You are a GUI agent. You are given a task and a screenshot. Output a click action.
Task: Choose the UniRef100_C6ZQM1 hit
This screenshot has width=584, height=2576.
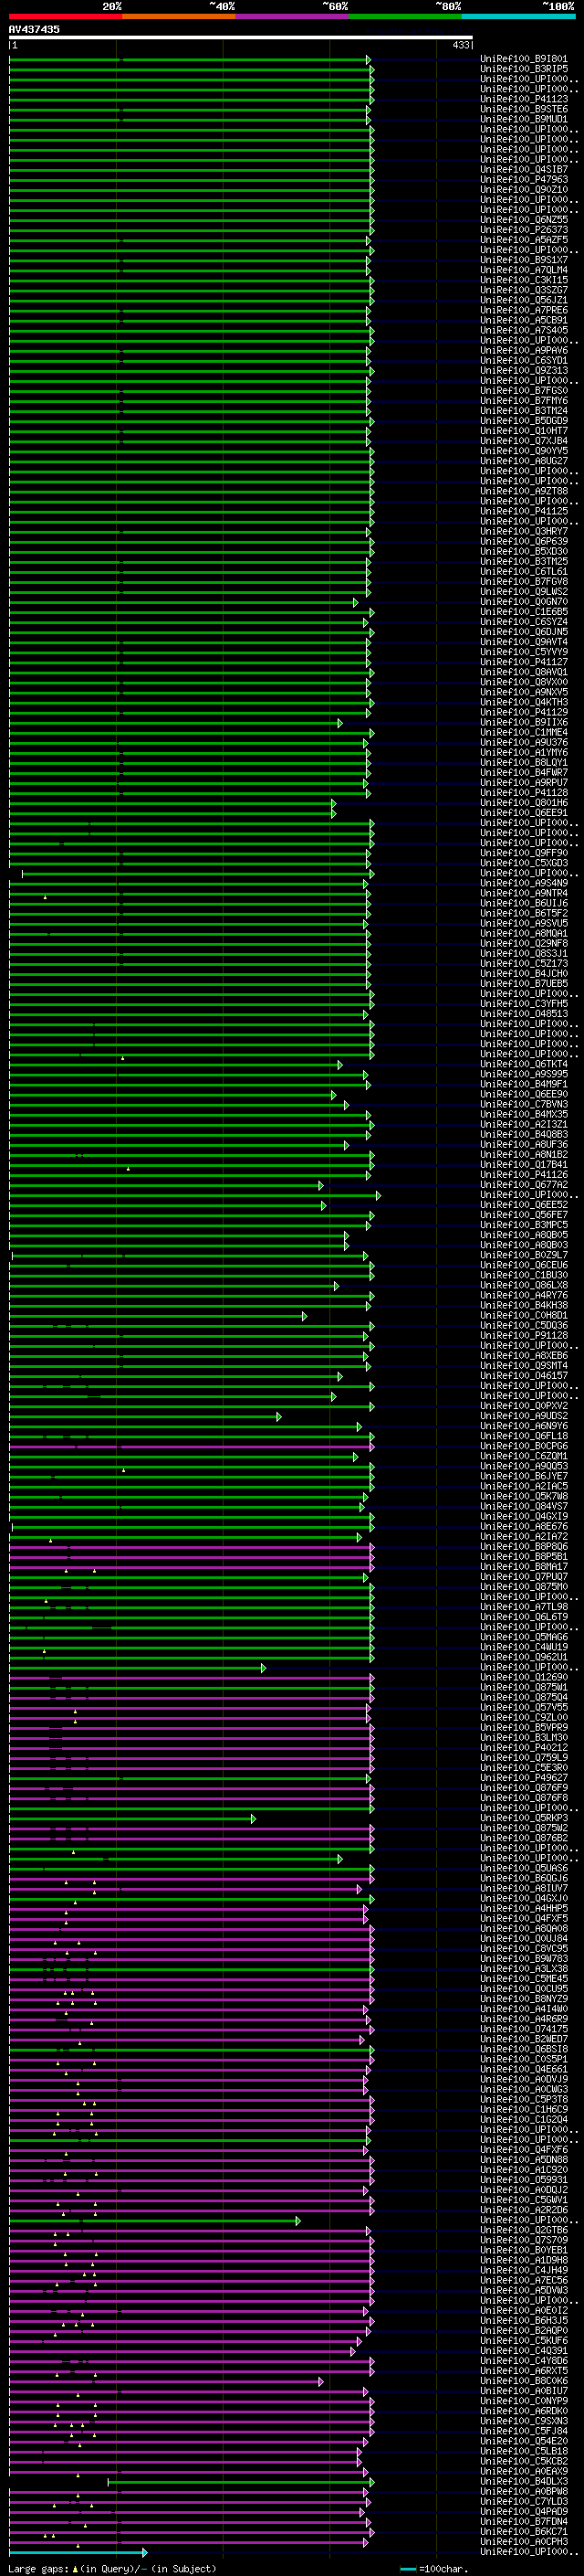(x=524, y=1456)
